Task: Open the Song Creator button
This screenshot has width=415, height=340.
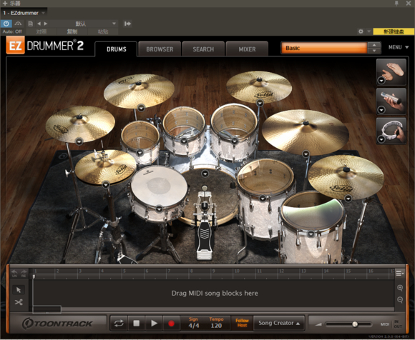Action: [279, 323]
